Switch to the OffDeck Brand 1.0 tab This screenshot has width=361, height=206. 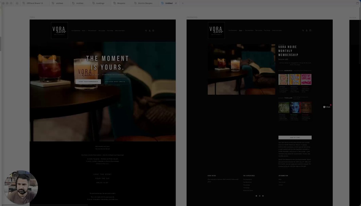(x=33, y=3)
